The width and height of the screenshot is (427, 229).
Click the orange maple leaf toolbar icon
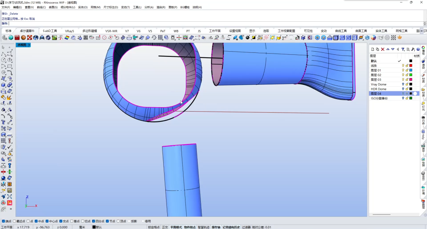pos(400,38)
